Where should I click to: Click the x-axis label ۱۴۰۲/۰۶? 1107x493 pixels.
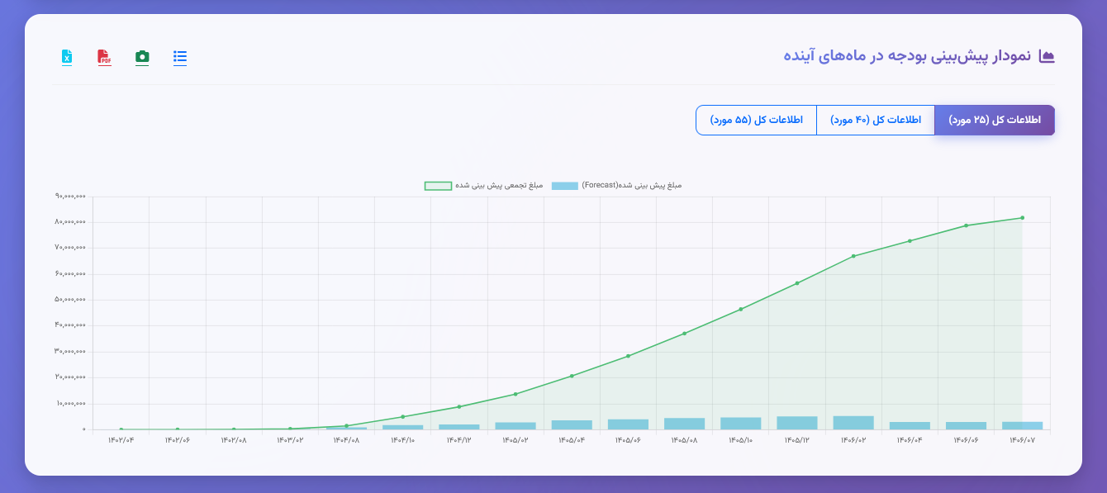pyautogui.click(x=178, y=440)
